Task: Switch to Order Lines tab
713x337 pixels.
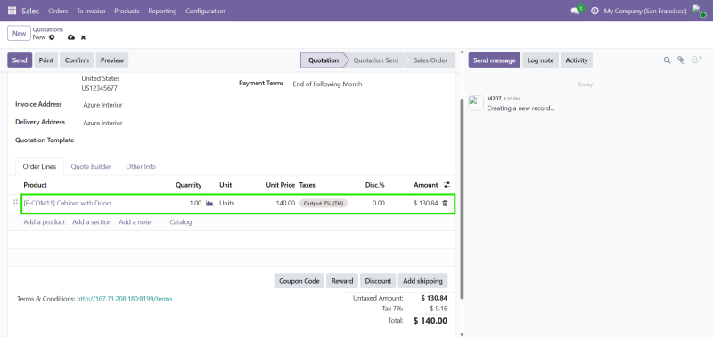Action: (x=39, y=166)
